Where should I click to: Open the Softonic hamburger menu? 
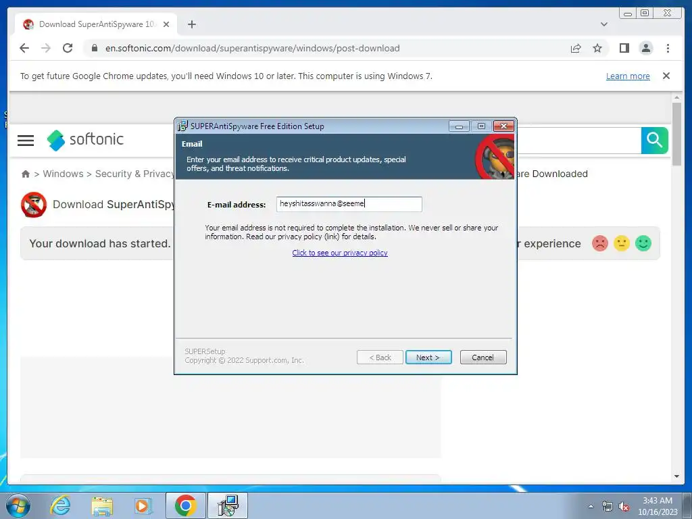tap(26, 141)
